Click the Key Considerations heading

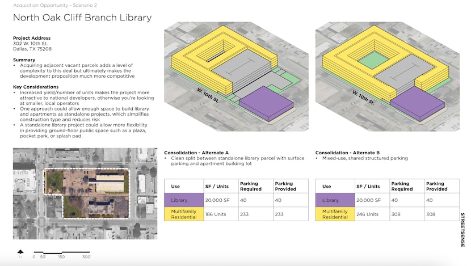36,87
